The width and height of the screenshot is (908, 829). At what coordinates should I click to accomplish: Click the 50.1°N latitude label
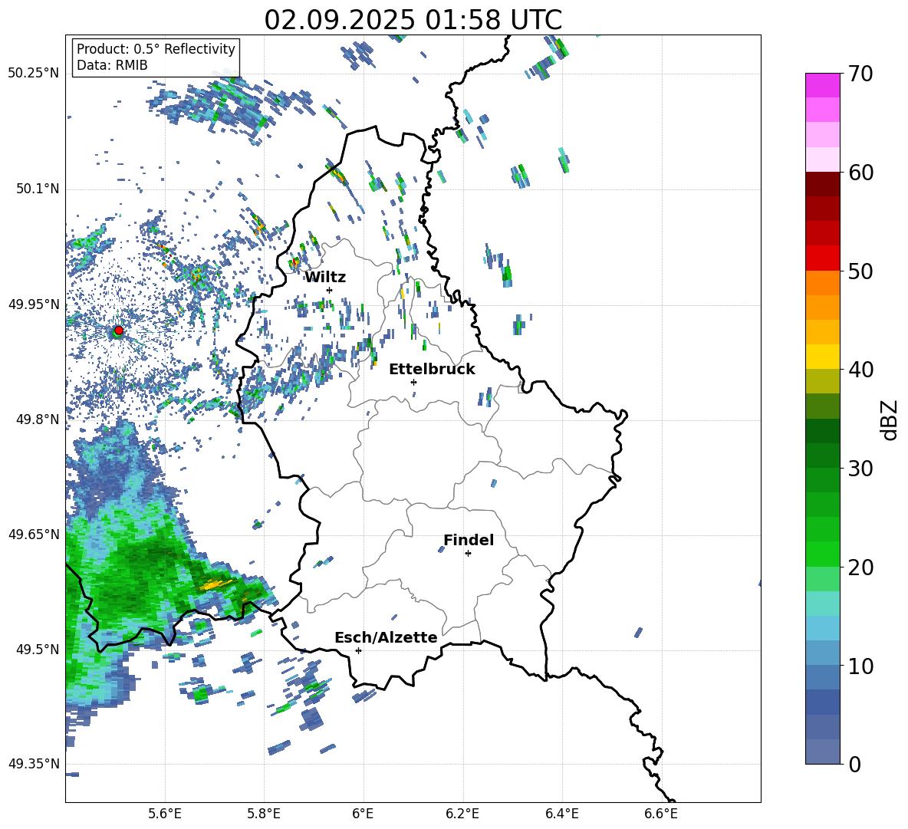point(38,189)
